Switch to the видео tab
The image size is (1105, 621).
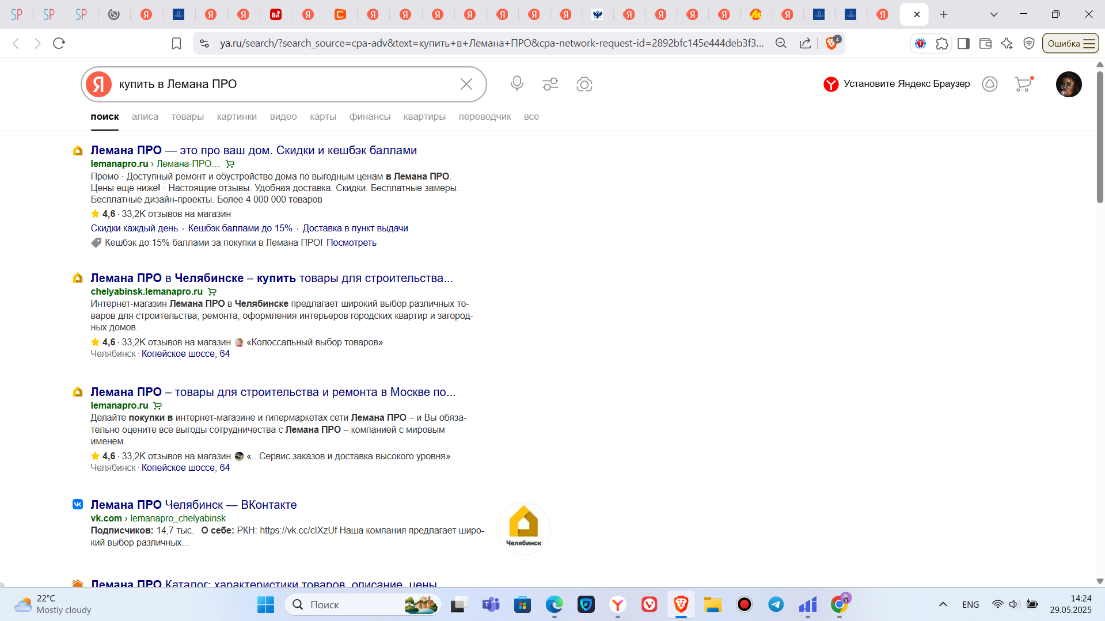[283, 116]
